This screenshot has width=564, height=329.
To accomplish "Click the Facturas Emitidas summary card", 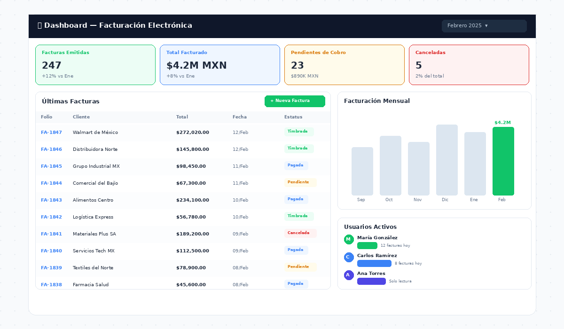I will click(95, 65).
